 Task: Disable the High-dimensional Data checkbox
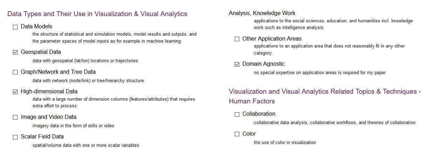point(15,92)
